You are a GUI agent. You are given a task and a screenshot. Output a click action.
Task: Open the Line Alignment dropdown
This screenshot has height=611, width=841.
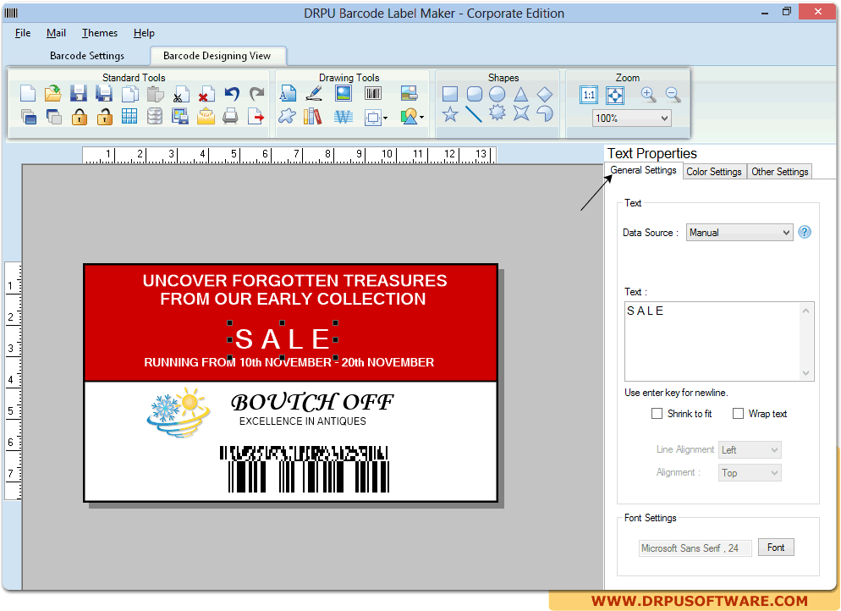tap(750, 449)
